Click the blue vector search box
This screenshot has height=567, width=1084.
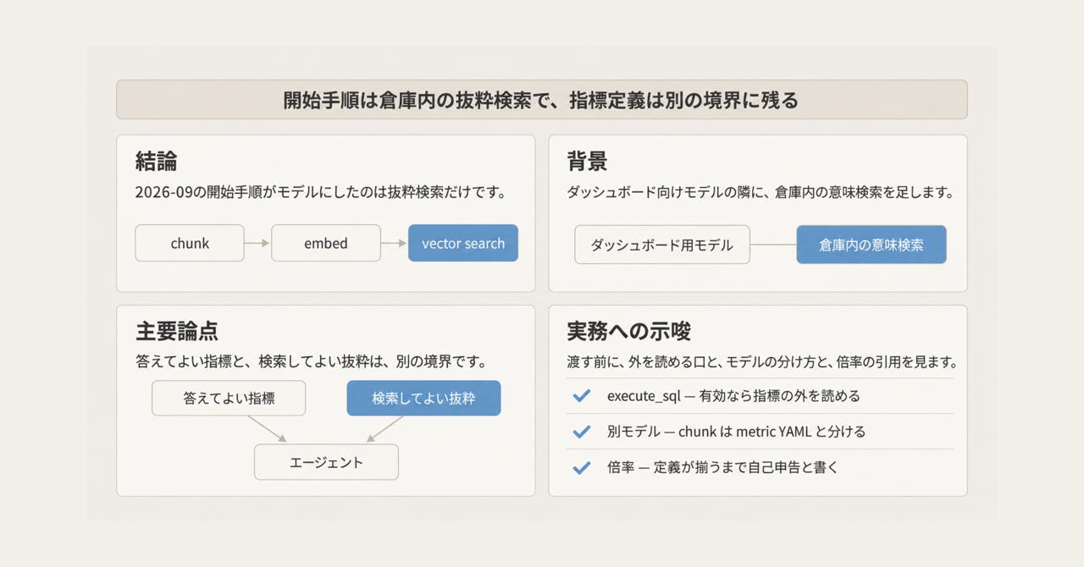tap(463, 243)
